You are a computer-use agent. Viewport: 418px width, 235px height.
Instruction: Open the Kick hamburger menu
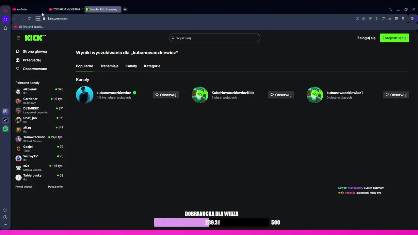(x=19, y=38)
